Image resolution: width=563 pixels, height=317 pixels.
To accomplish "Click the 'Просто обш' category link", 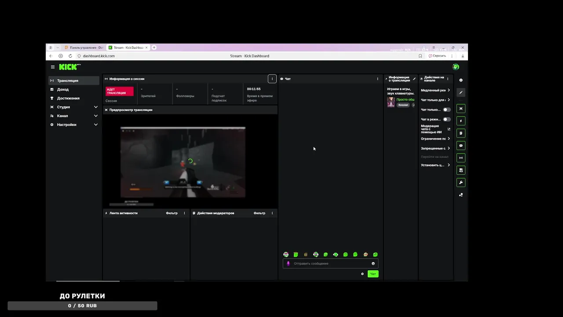I will click(406, 100).
